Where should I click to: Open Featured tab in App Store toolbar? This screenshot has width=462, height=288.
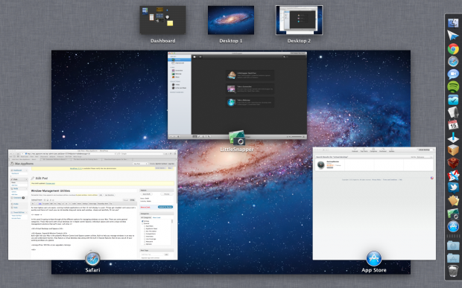click(x=355, y=150)
